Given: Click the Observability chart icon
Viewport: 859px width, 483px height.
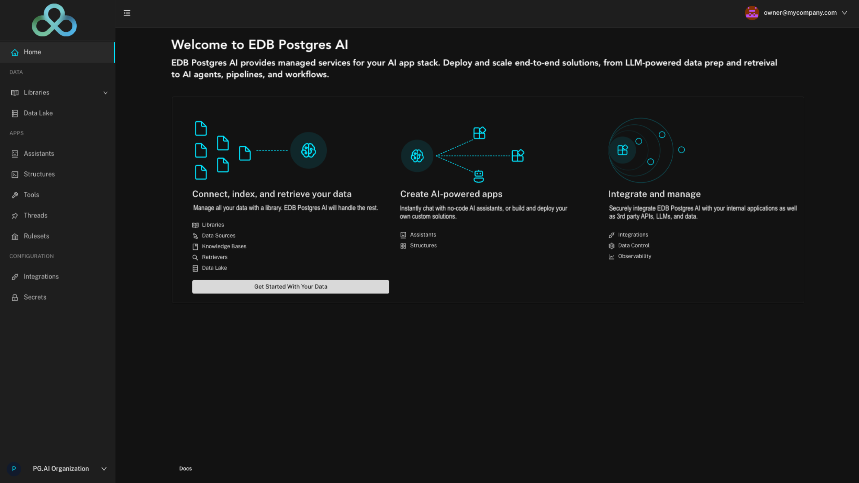Looking at the screenshot, I should pyautogui.click(x=611, y=257).
